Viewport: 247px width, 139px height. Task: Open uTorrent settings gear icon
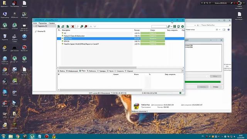[x=183, y=27]
